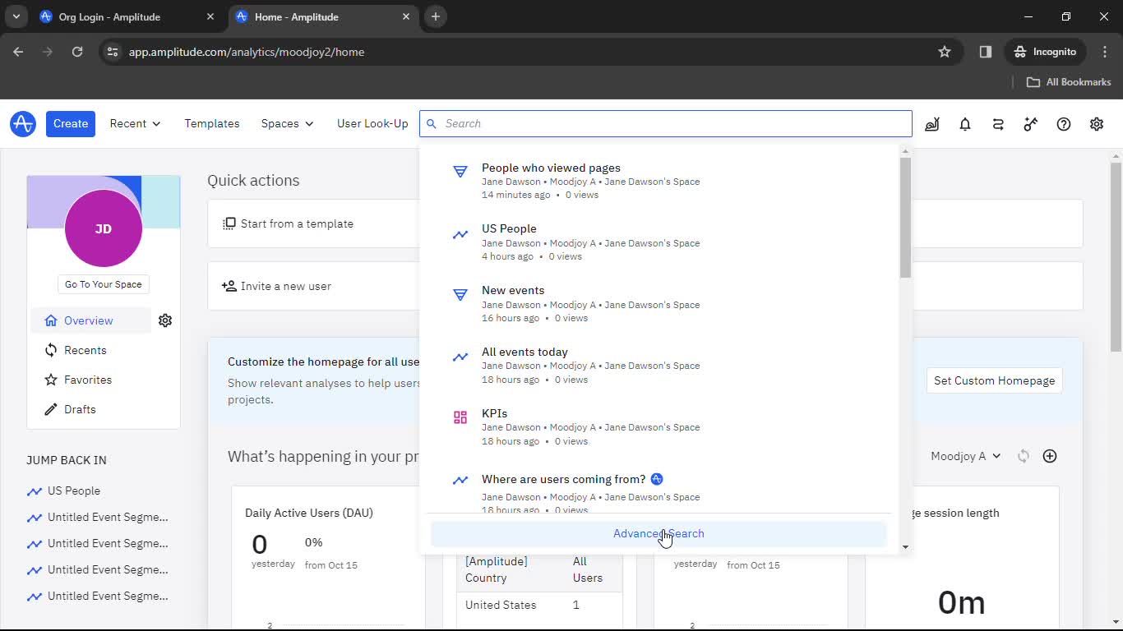Click Go To Your Space button
This screenshot has height=631, width=1123.
click(x=104, y=284)
